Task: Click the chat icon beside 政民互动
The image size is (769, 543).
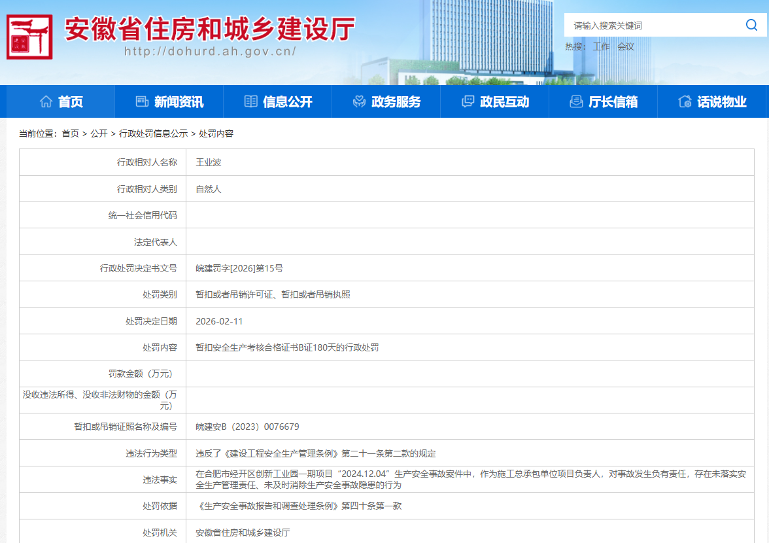Action: tap(468, 101)
